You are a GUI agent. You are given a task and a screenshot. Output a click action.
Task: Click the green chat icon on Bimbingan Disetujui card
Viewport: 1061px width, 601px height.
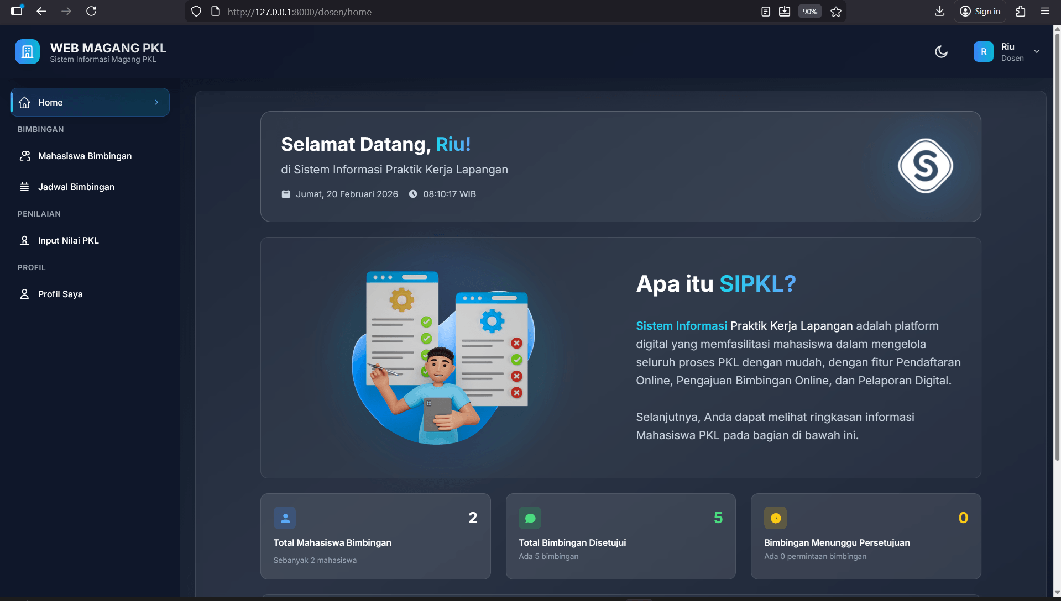tap(530, 518)
